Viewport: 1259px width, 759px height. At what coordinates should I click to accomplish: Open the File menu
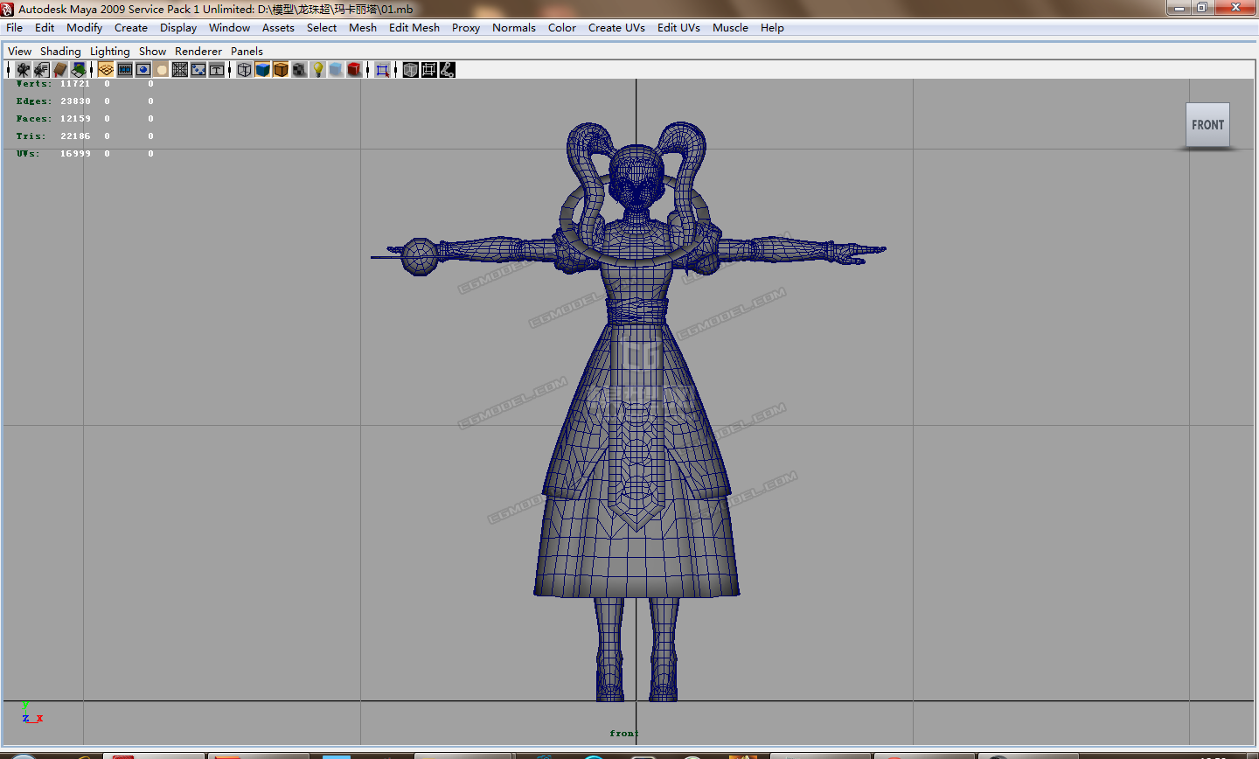point(15,28)
